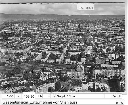Image resolution: width=128 pixels, height=105 pixels.
Task: Click the first field containing 2
Action: point(47,96)
